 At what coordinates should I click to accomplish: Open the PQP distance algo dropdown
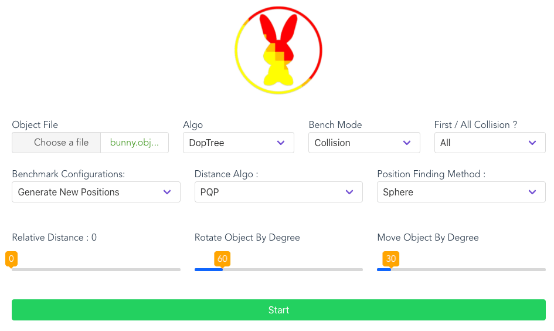(x=278, y=192)
